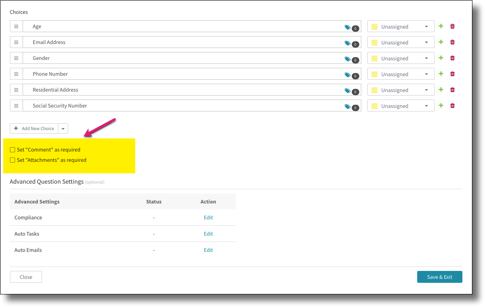Expand the arrow beside Add New Choice

(63, 128)
